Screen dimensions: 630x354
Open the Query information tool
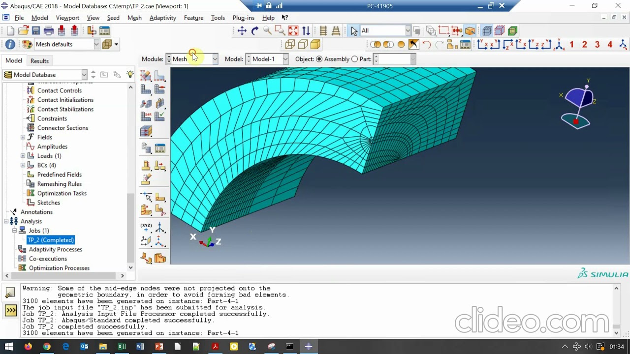click(10, 44)
